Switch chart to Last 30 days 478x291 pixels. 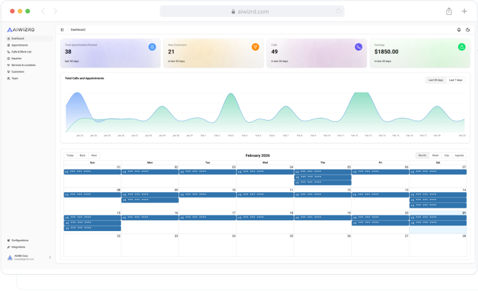(x=435, y=80)
